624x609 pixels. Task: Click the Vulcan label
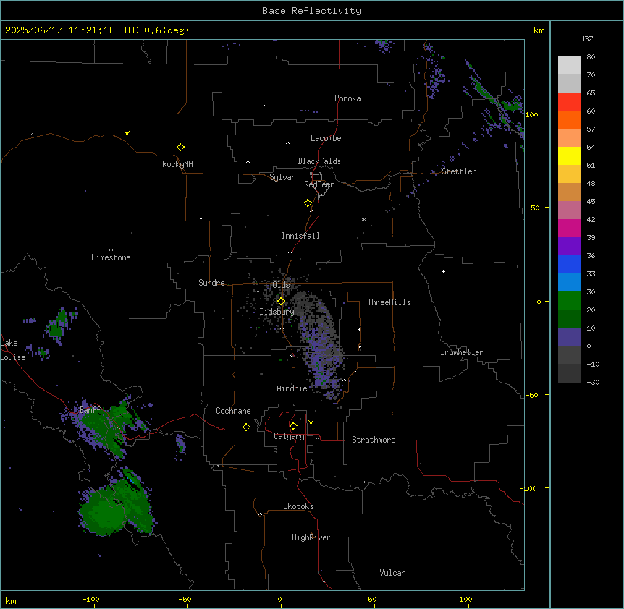tap(392, 573)
